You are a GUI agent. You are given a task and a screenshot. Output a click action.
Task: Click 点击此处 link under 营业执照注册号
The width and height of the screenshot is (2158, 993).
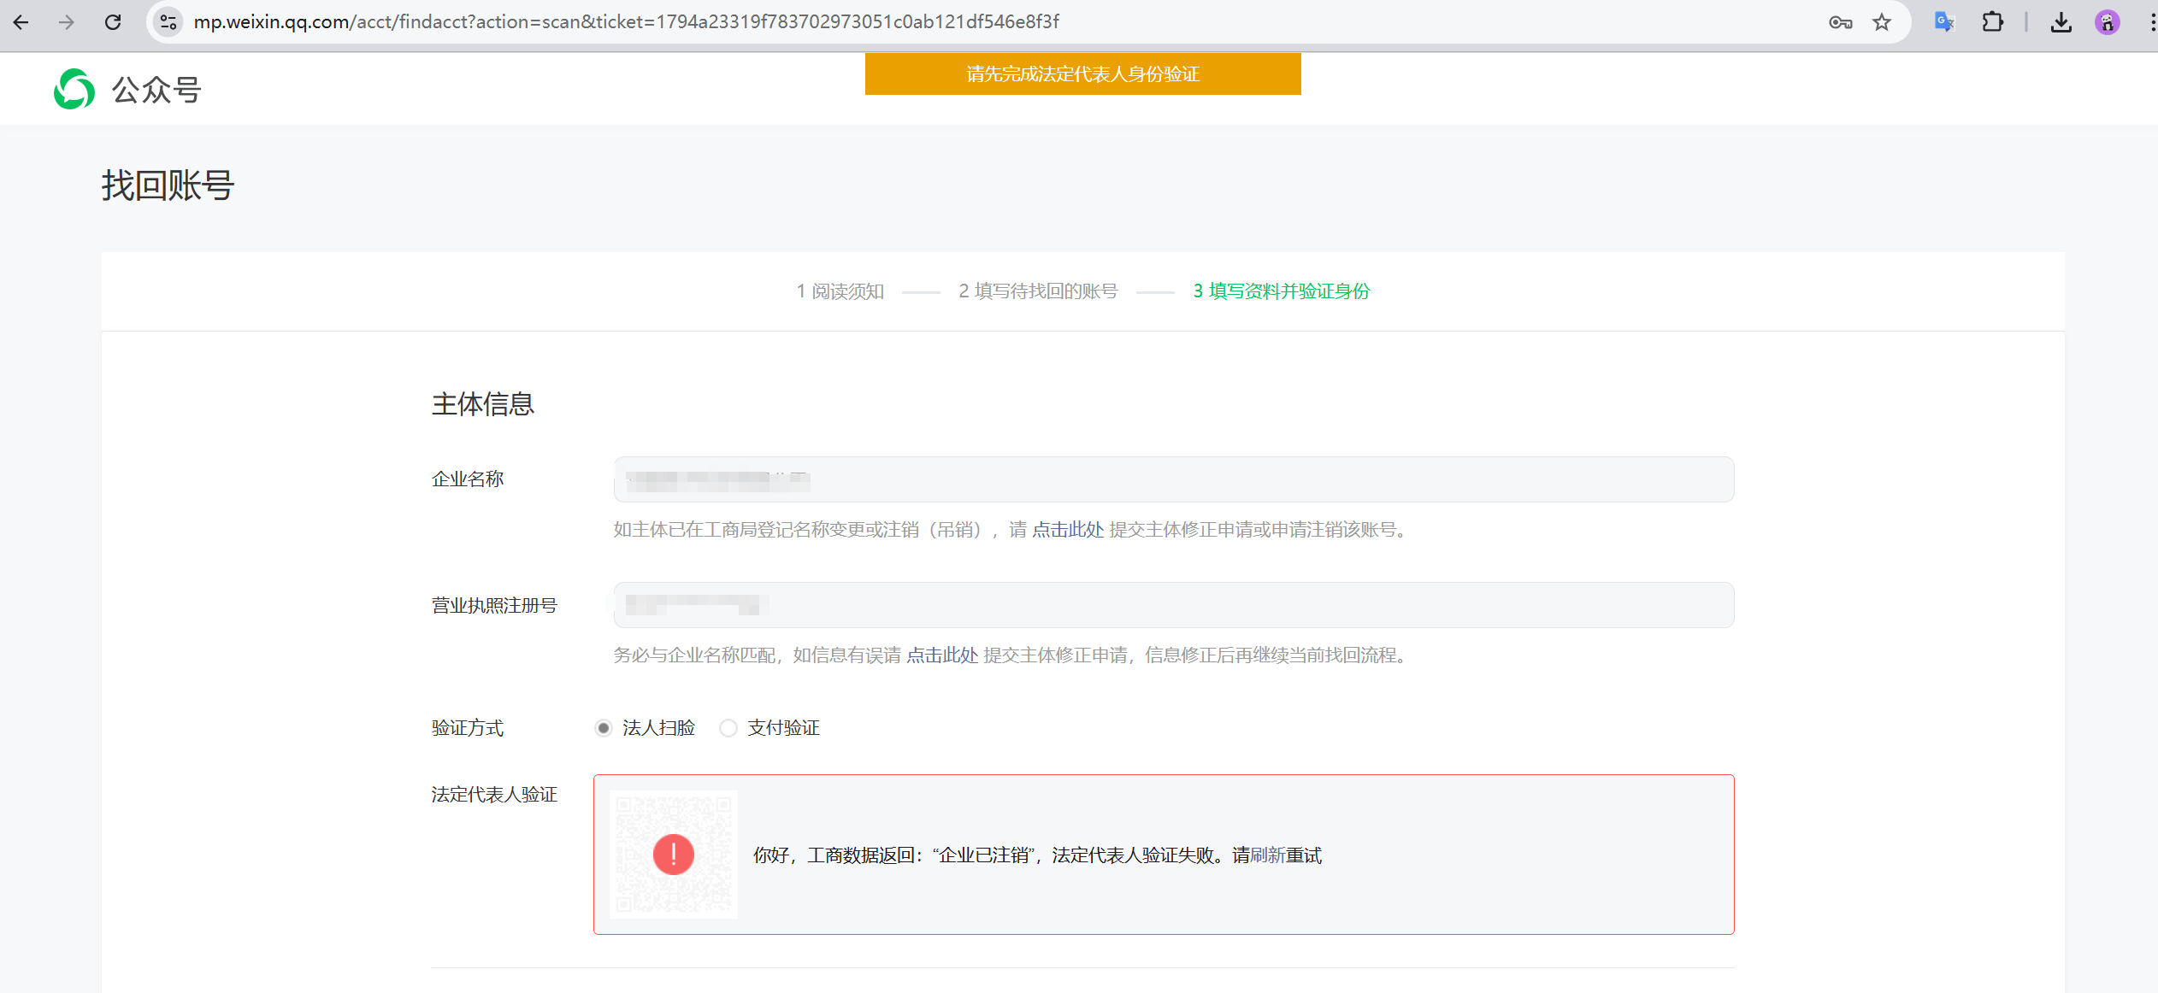click(941, 655)
